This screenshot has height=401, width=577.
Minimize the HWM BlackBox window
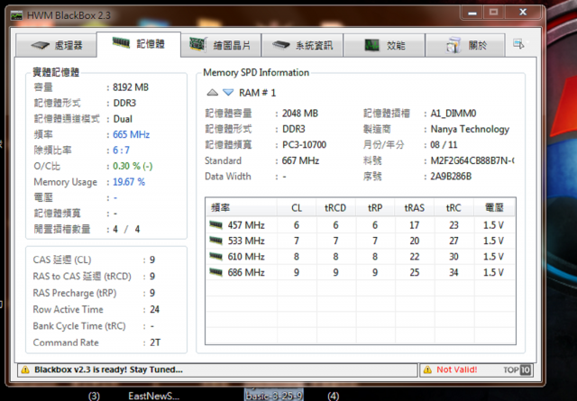472,13
